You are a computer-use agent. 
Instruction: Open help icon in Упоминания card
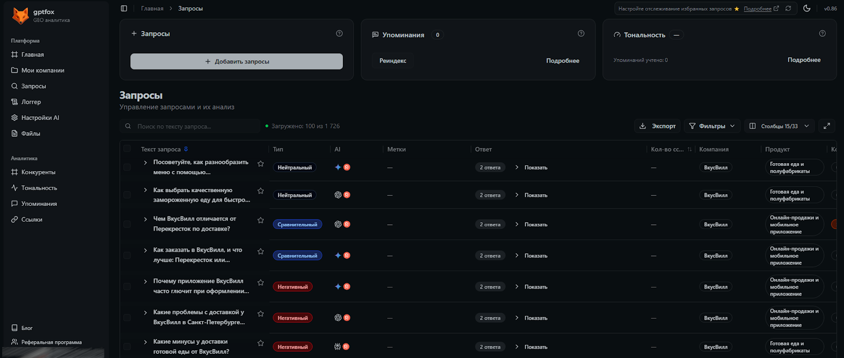(581, 34)
